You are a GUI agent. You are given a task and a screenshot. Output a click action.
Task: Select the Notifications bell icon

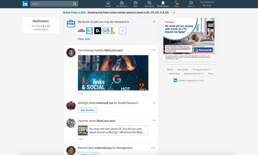point(163,4)
